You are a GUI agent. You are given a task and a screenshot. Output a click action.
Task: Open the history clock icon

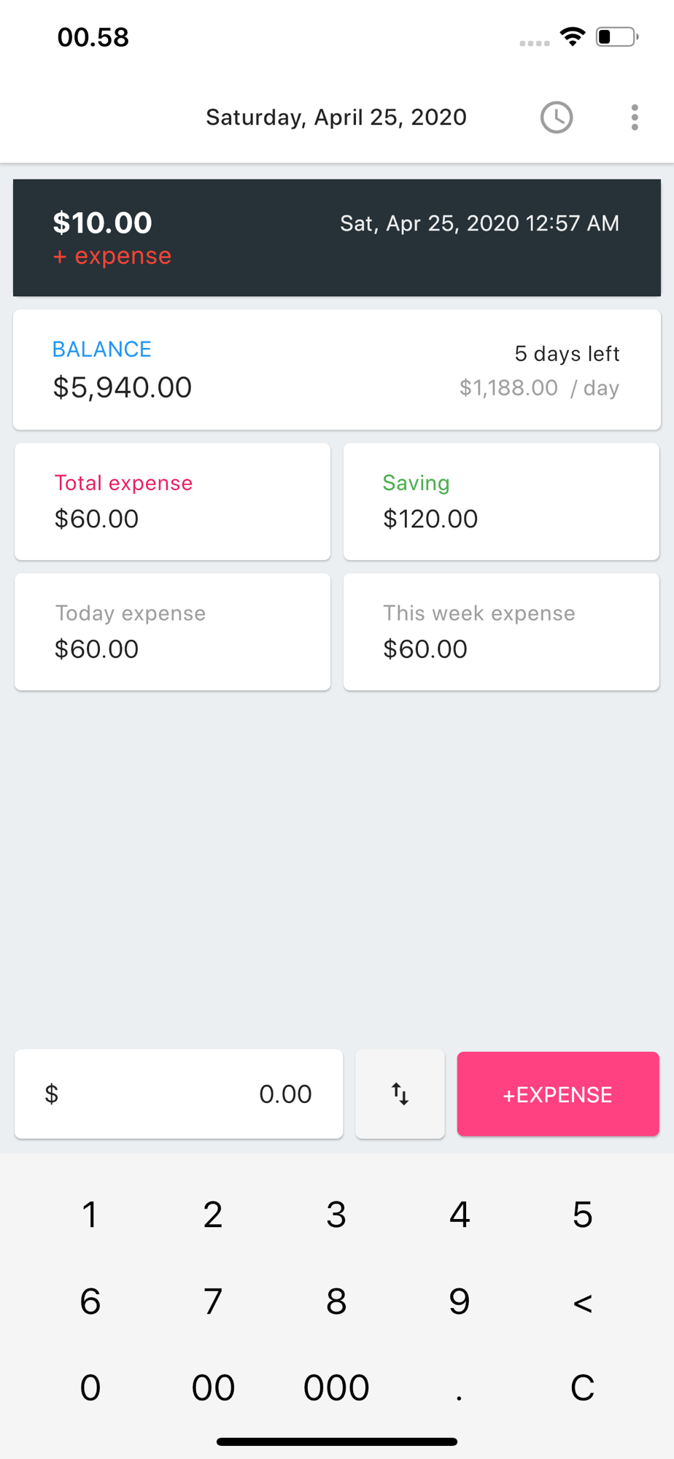[x=557, y=117]
